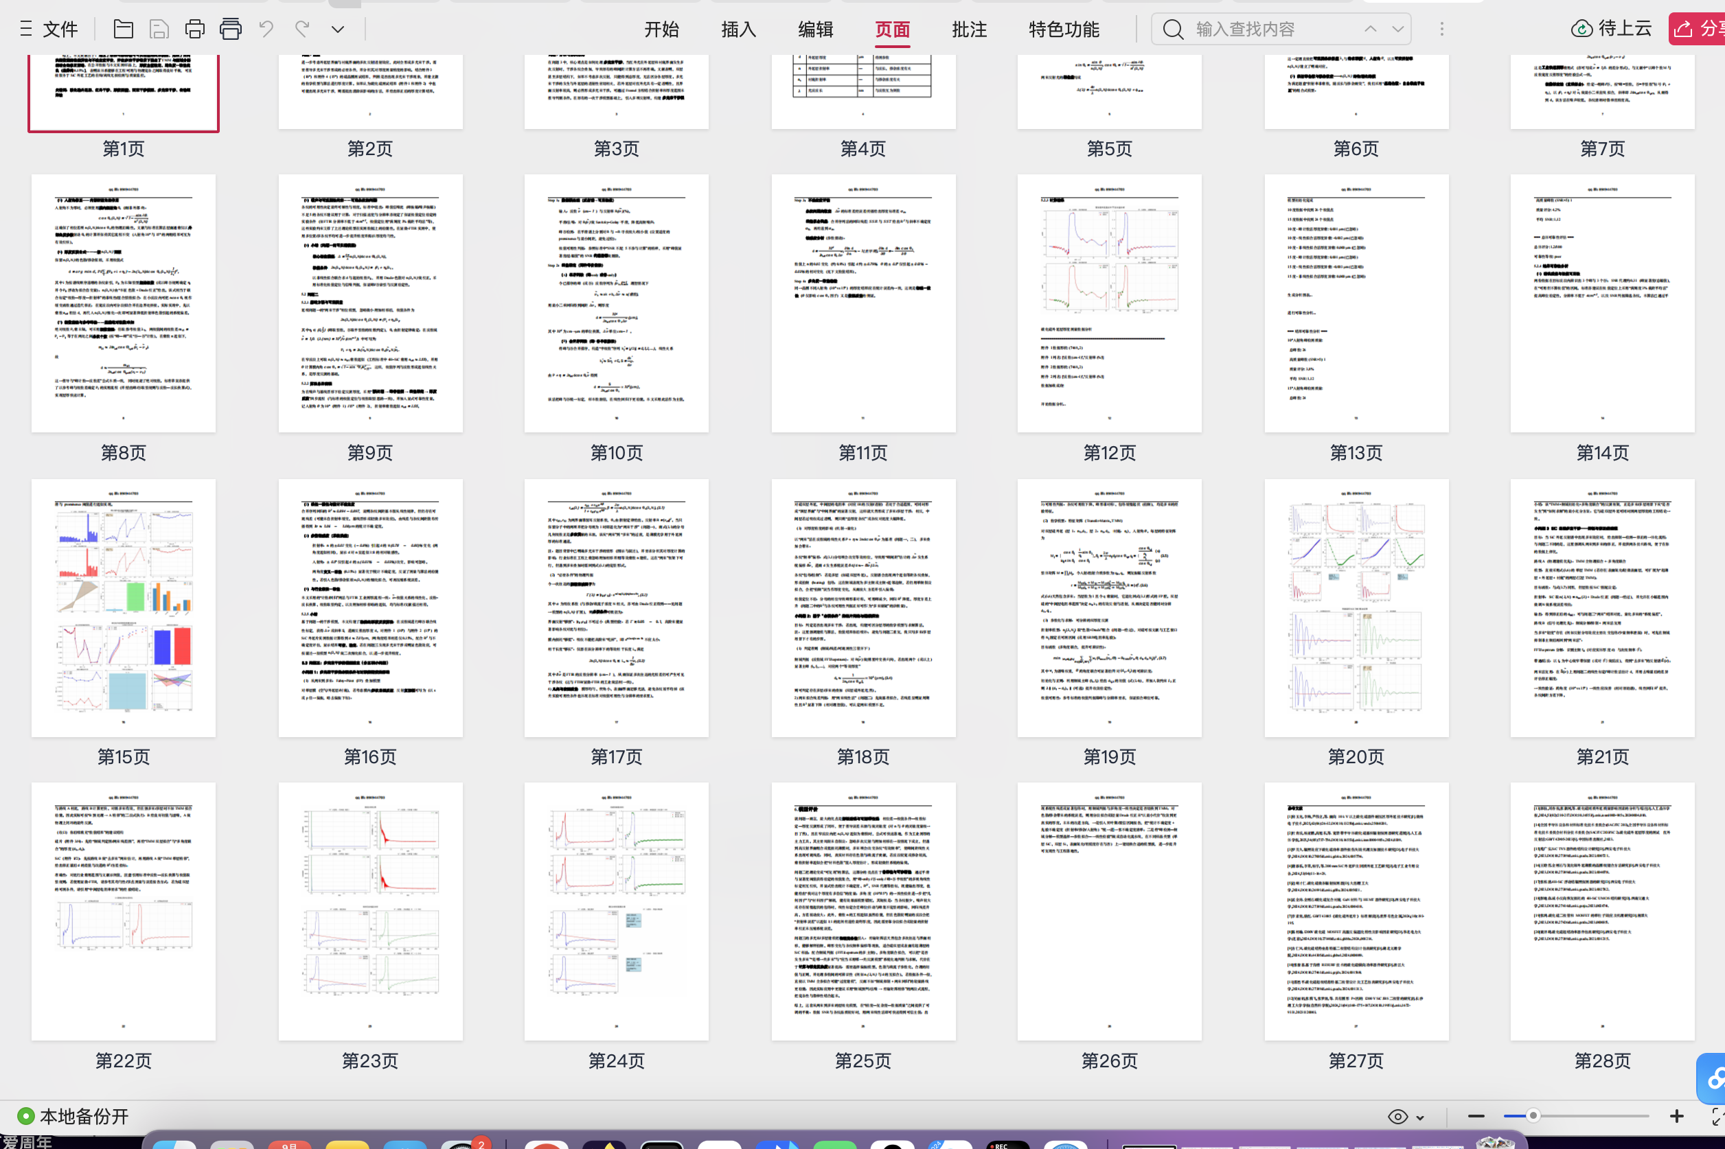
Task: Click the 本地备份开 status indicator
Action: pyautogui.click(x=73, y=1116)
